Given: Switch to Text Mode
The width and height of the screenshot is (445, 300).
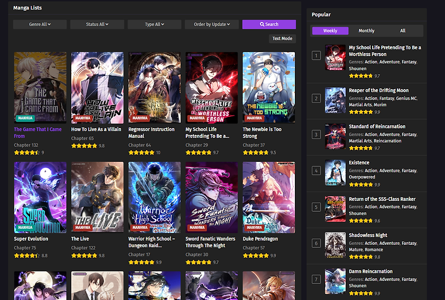Looking at the screenshot, I should click(282, 39).
